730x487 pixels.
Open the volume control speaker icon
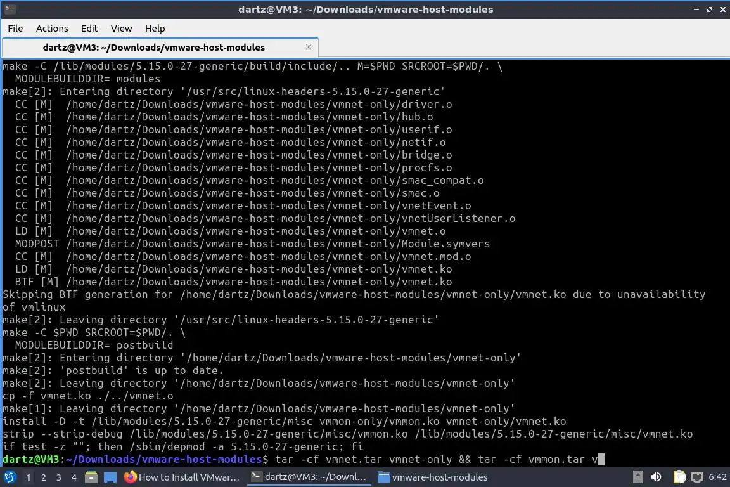tap(656, 477)
